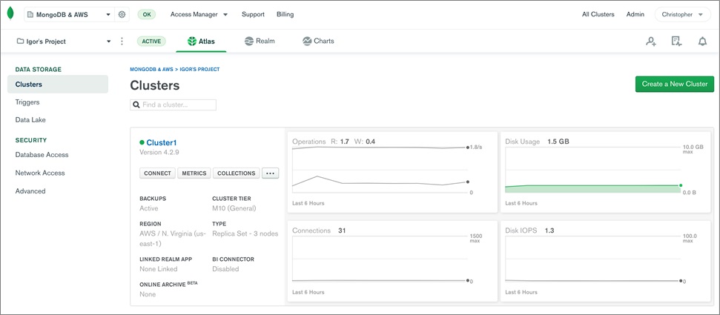Open the Disk Usage chart

606,172
